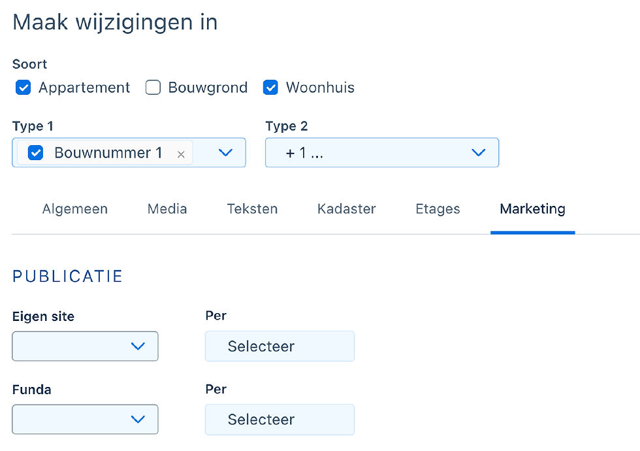Image resolution: width=640 pixels, height=451 pixels.
Task: Select the Kadaster tab
Action: 346,209
